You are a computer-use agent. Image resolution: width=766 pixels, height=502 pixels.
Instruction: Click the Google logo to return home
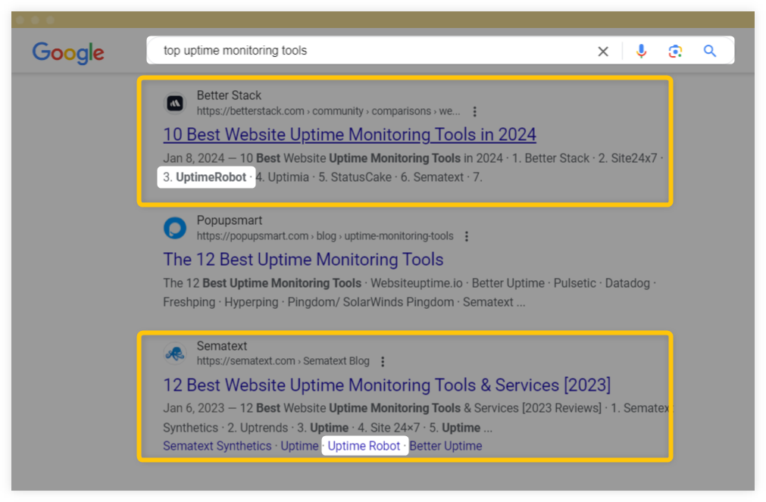point(67,52)
